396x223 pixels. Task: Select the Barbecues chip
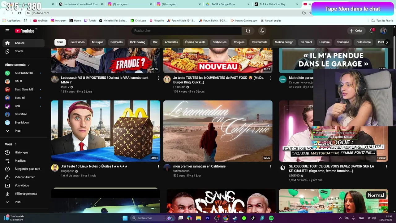pos(220,42)
